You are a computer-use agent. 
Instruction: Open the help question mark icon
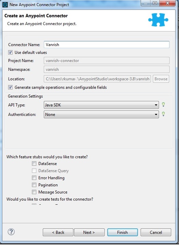tap(11, 232)
